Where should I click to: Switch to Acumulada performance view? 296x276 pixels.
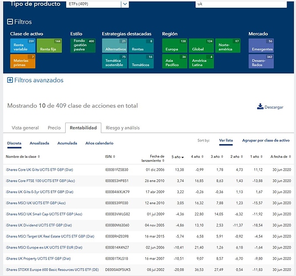(67, 143)
